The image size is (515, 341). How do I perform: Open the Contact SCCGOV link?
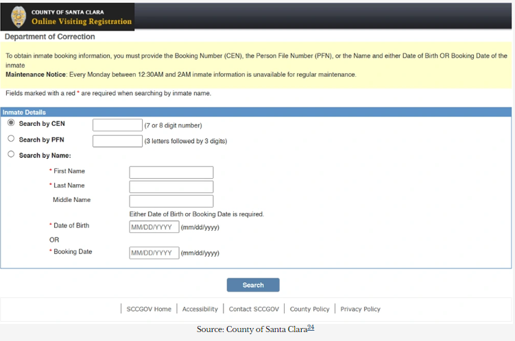(254, 309)
